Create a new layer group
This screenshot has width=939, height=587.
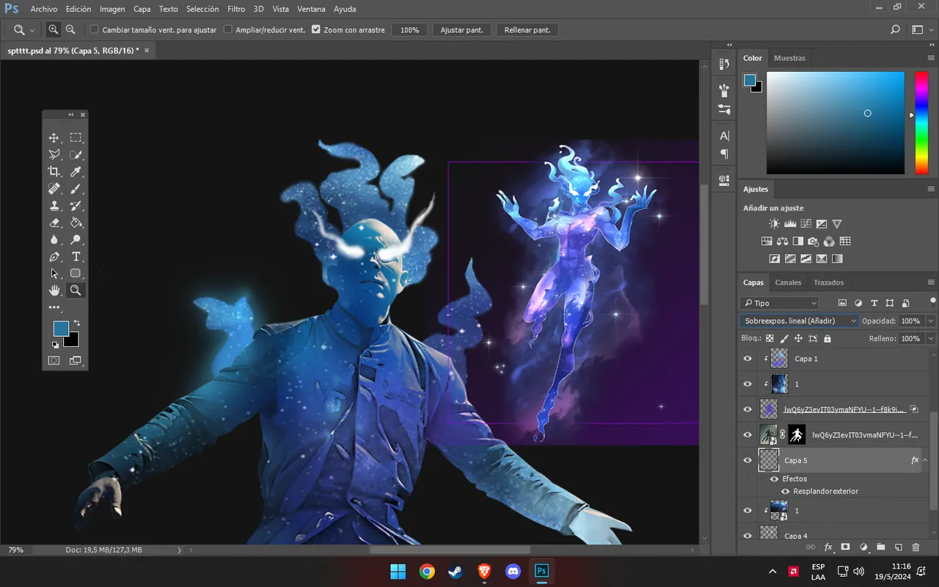[880, 547]
